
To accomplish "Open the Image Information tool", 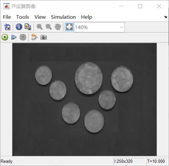I will click(19, 27).
